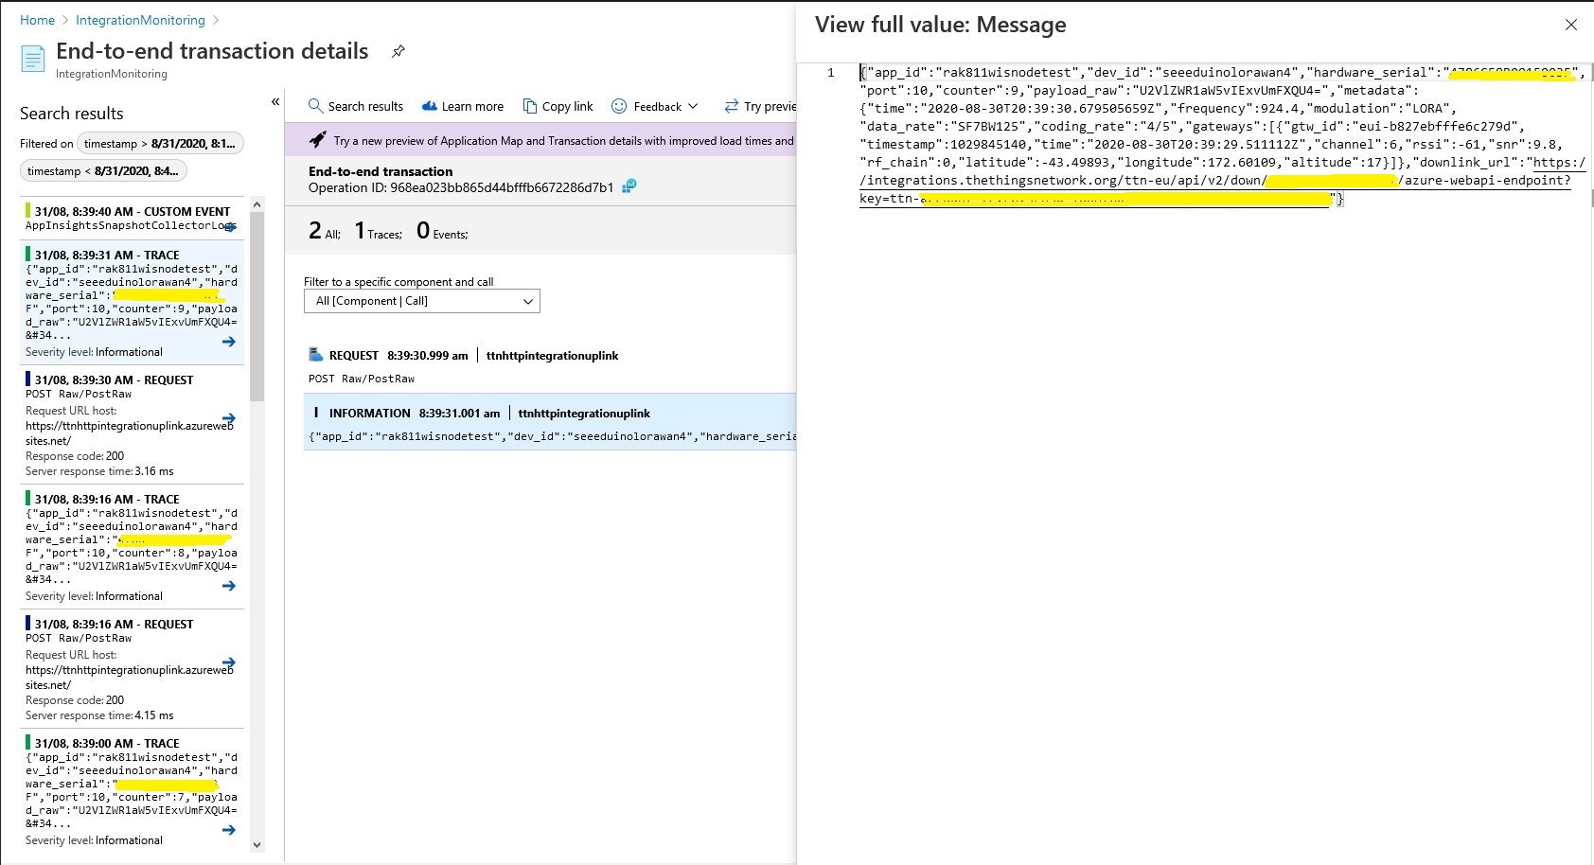Click the Feedback smiley icon
The image size is (1594, 865).
pos(620,106)
